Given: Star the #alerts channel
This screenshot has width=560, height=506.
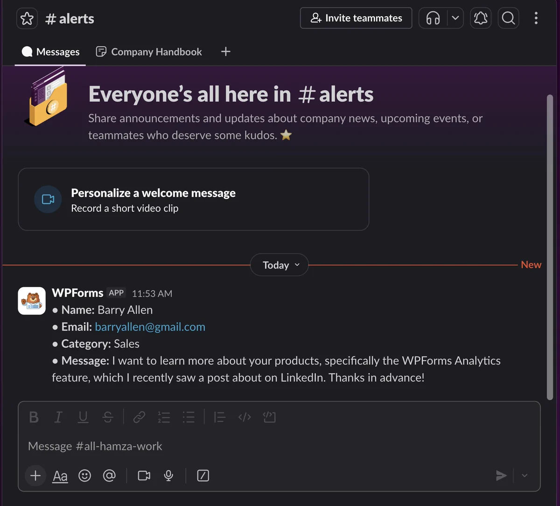Looking at the screenshot, I should pyautogui.click(x=27, y=19).
